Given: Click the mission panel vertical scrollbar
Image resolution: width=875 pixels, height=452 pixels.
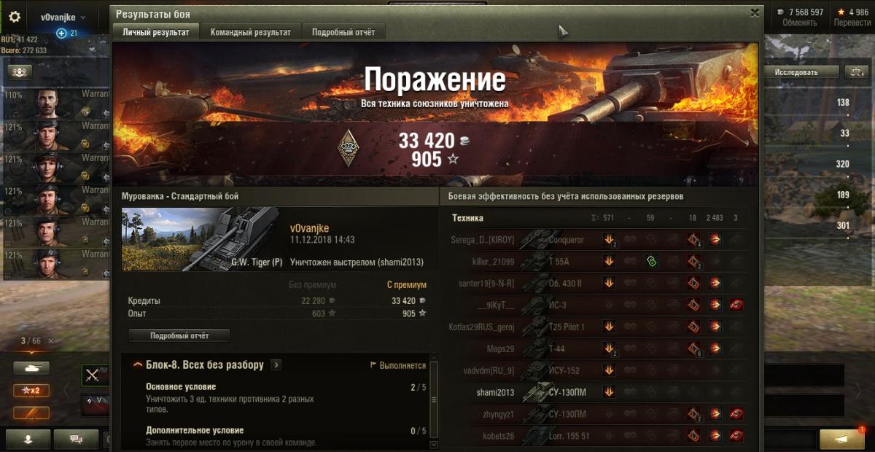Looking at the screenshot, I should (x=435, y=400).
